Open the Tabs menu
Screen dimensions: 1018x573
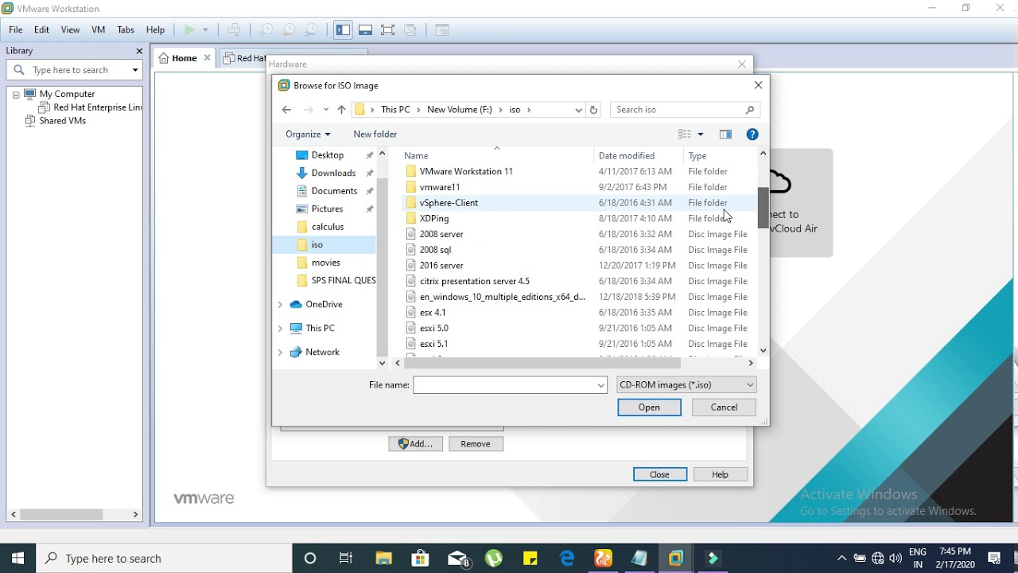pyautogui.click(x=126, y=30)
